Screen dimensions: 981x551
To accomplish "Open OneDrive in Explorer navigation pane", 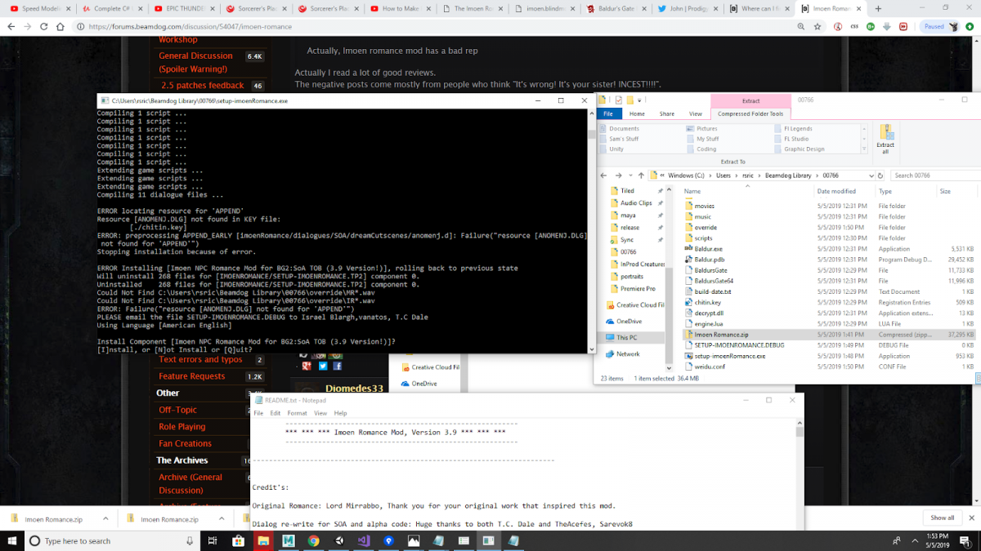I will pos(629,321).
